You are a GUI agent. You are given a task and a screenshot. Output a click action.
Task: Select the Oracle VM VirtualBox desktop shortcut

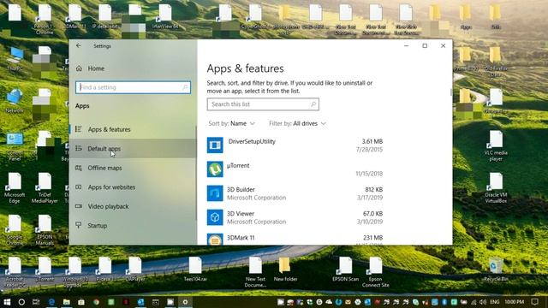pyautogui.click(x=496, y=188)
